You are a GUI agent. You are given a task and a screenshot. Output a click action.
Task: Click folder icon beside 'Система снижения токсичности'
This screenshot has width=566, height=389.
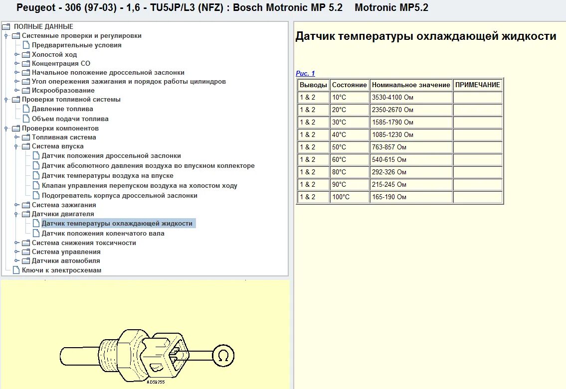(x=25, y=243)
